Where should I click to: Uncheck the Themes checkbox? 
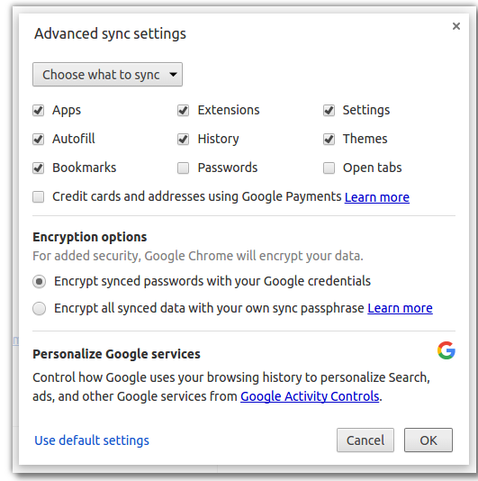pos(329,139)
